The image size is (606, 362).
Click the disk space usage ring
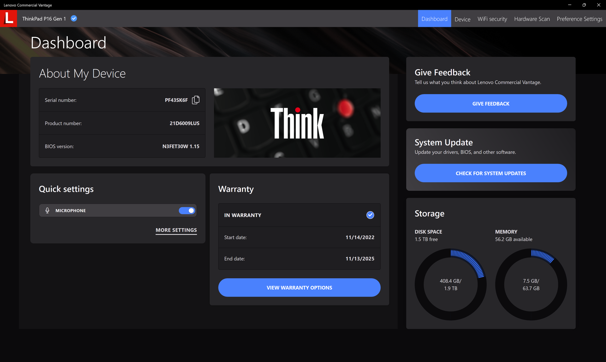450,284
